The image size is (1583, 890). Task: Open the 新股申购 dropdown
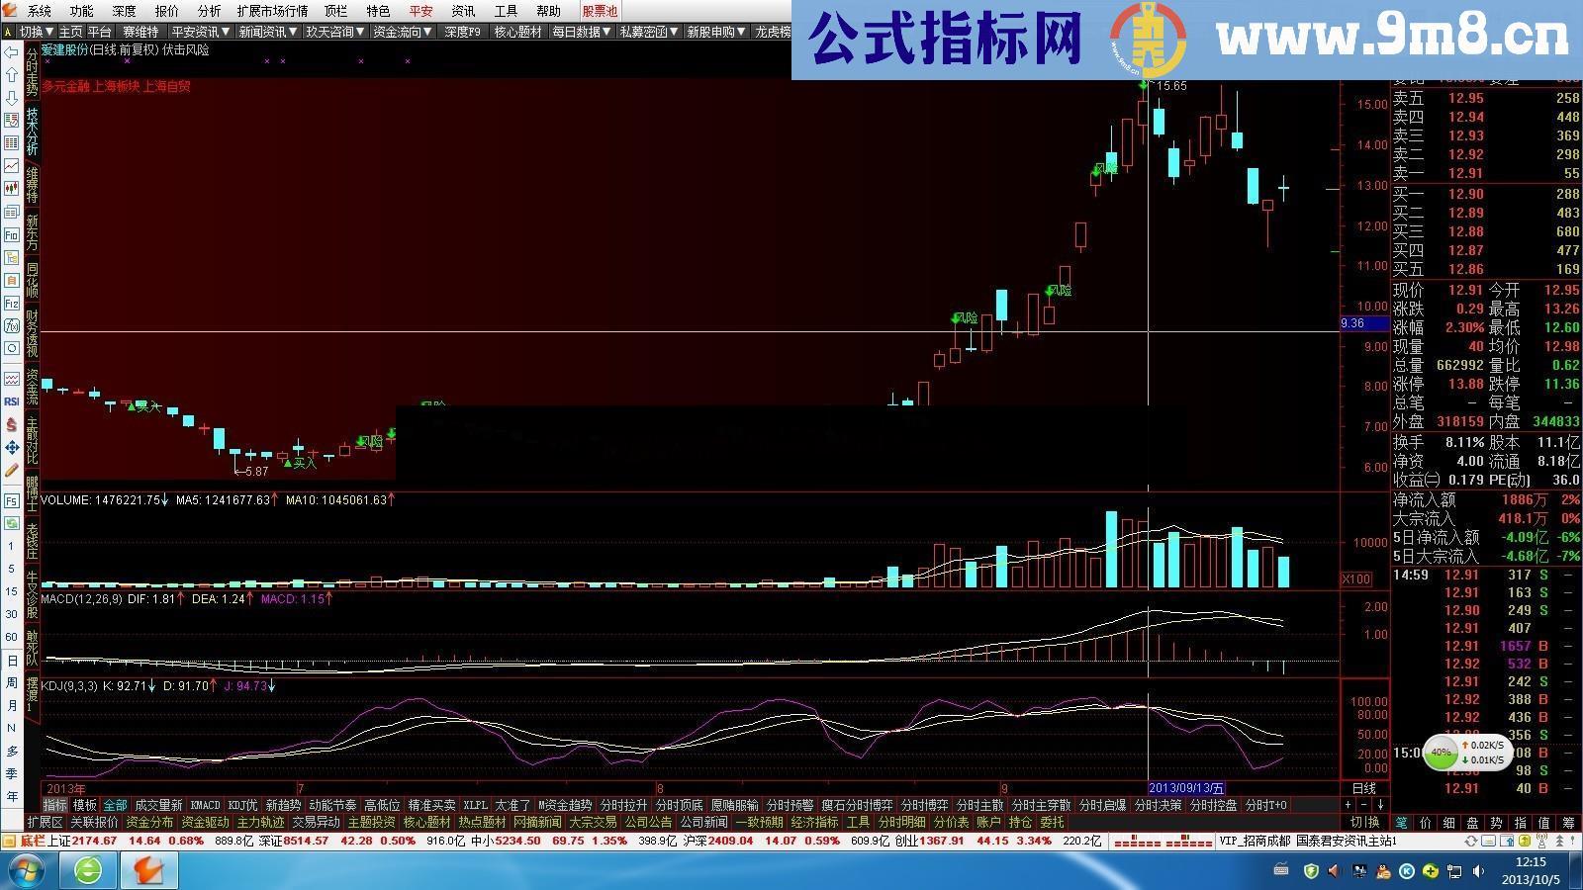(714, 31)
